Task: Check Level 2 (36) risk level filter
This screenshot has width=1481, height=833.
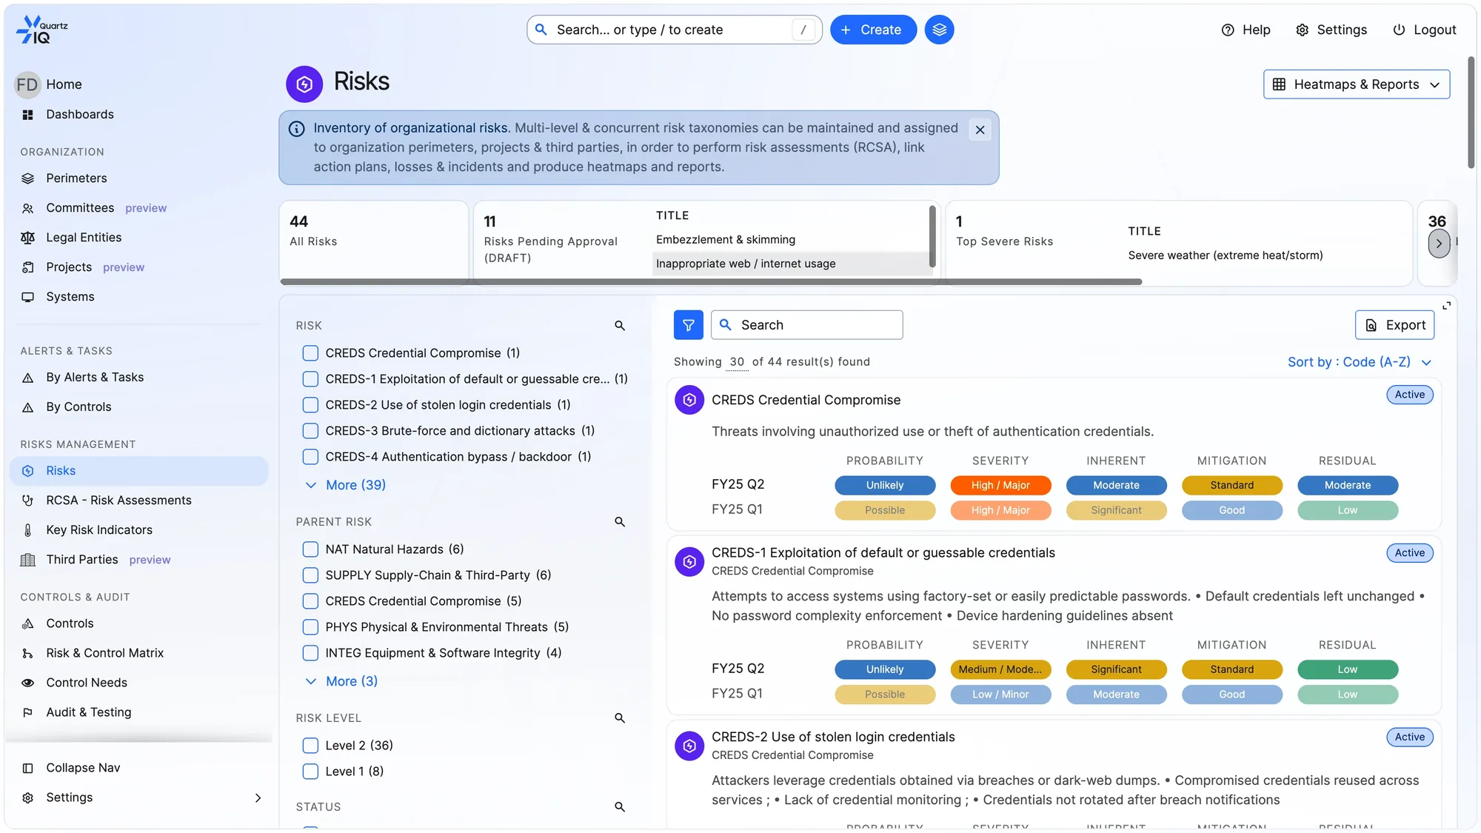Action: click(x=310, y=746)
